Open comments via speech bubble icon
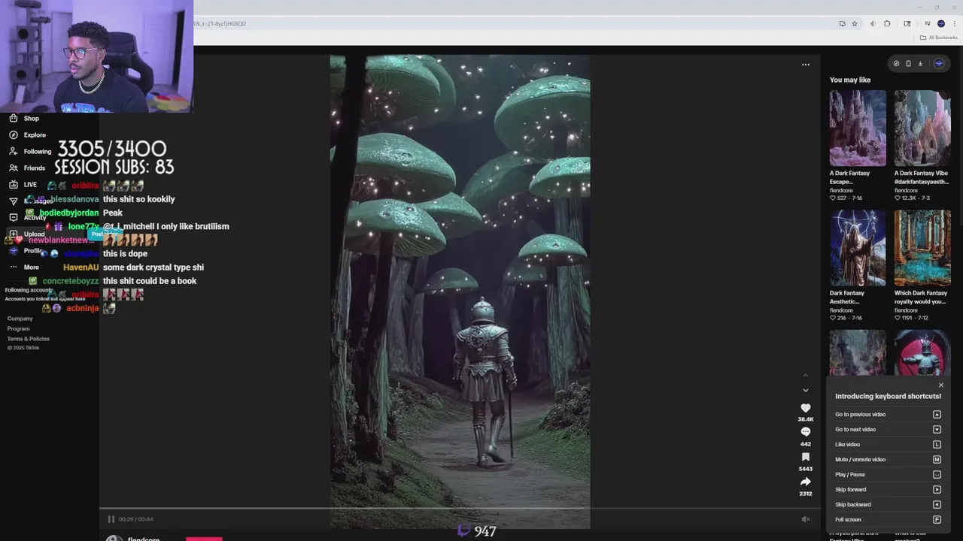963x541 pixels. coord(805,432)
